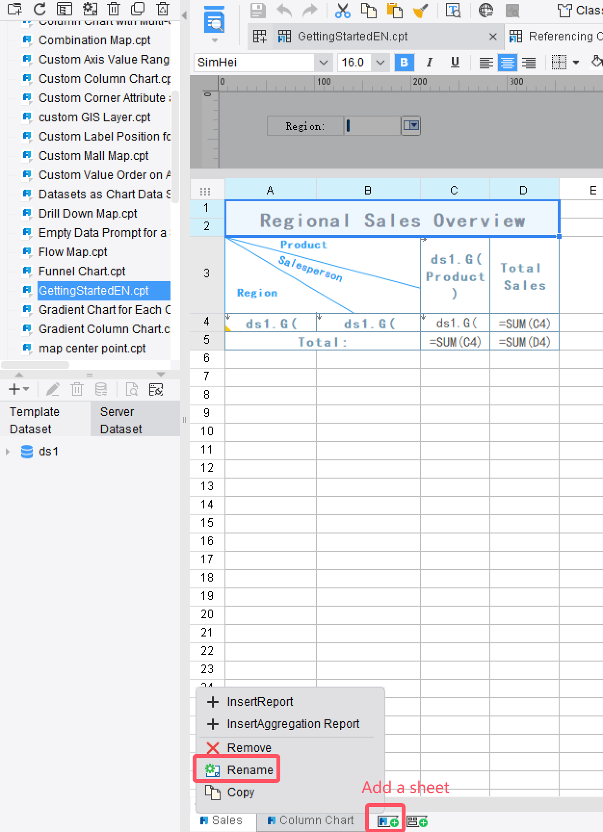Image resolution: width=603 pixels, height=832 pixels.
Task: Toggle italic formatting
Action: pos(429,62)
